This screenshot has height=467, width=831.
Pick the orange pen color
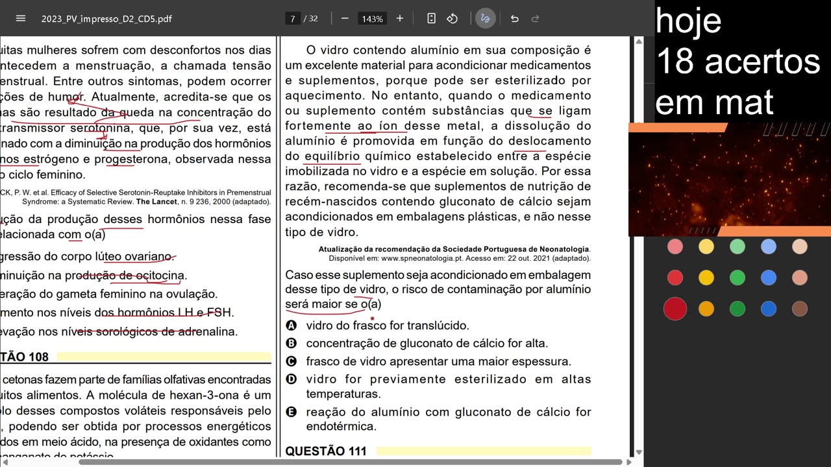click(x=706, y=309)
